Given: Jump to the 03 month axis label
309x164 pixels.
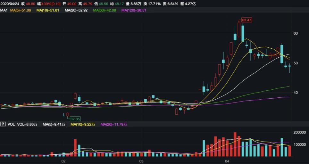Looking at the screenshot, I should tap(141, 161).
